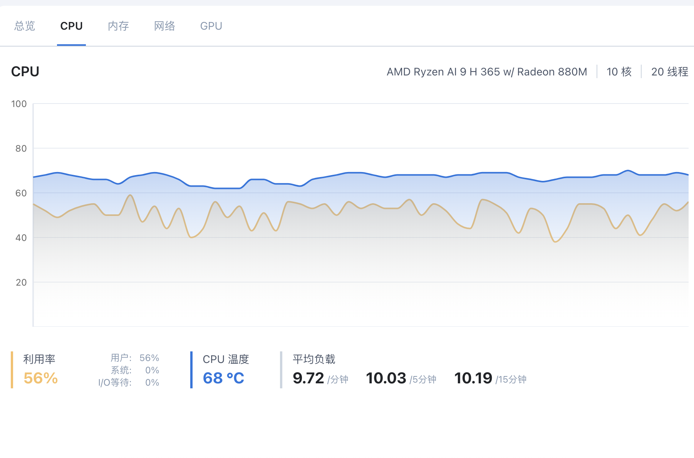Click the orange 56% utilization value
694x458 pixels.
coord(41,378)
